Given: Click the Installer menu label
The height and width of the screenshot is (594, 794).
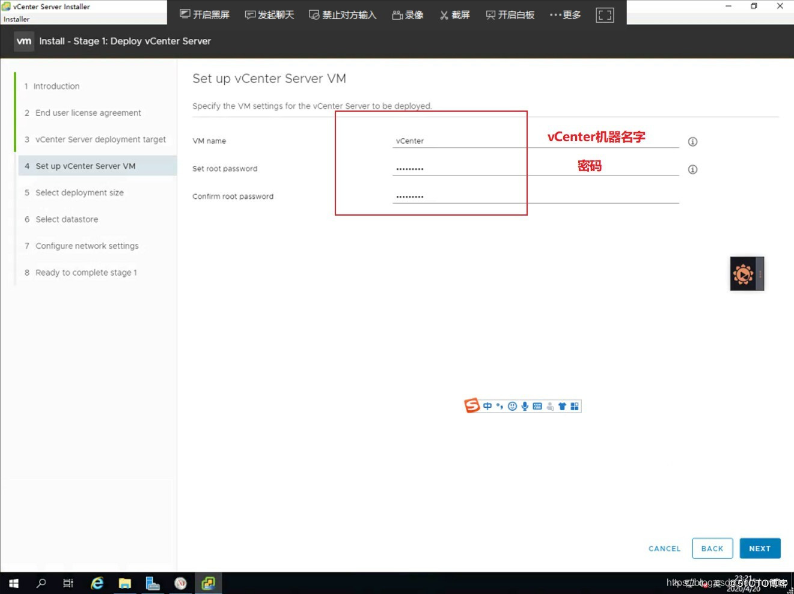Looking at the screenshot, I should (16, 19).
